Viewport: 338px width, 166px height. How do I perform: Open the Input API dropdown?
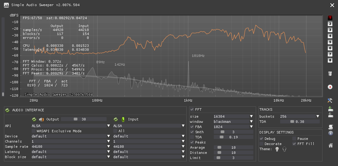tap(149, 126)
